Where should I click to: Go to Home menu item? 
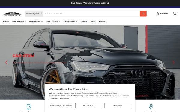point(6,22)
